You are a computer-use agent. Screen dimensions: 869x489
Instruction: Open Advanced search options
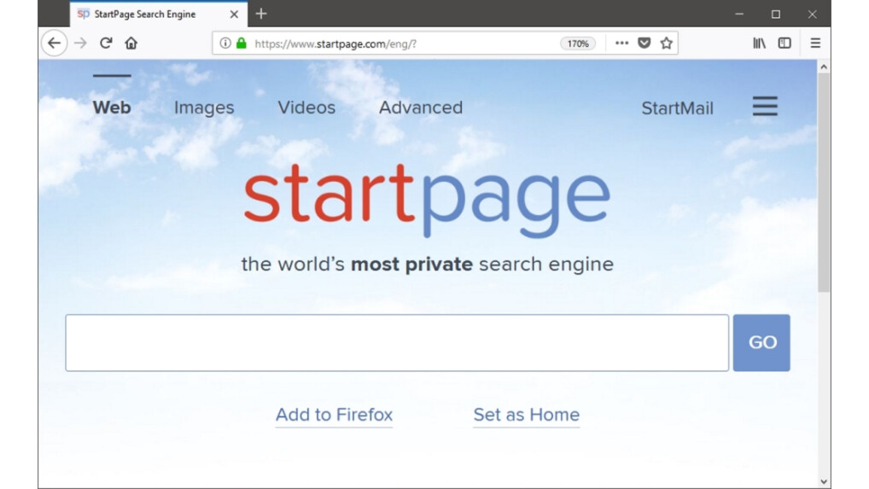421,108
